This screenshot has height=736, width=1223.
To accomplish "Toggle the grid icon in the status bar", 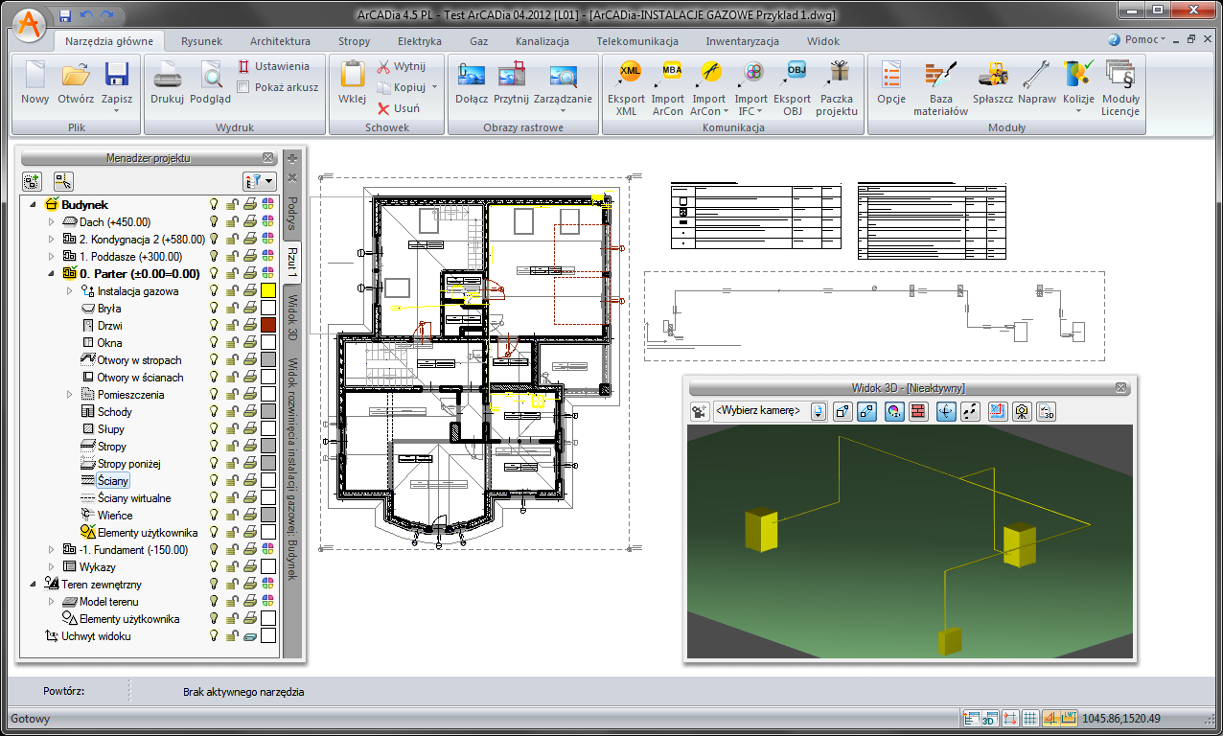I will coord(1030,718).
